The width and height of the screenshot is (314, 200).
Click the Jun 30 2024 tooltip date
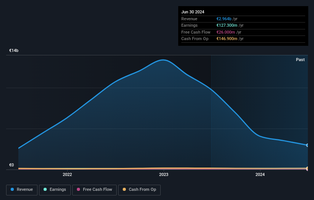pyautogui.click(x=193, y=12)
